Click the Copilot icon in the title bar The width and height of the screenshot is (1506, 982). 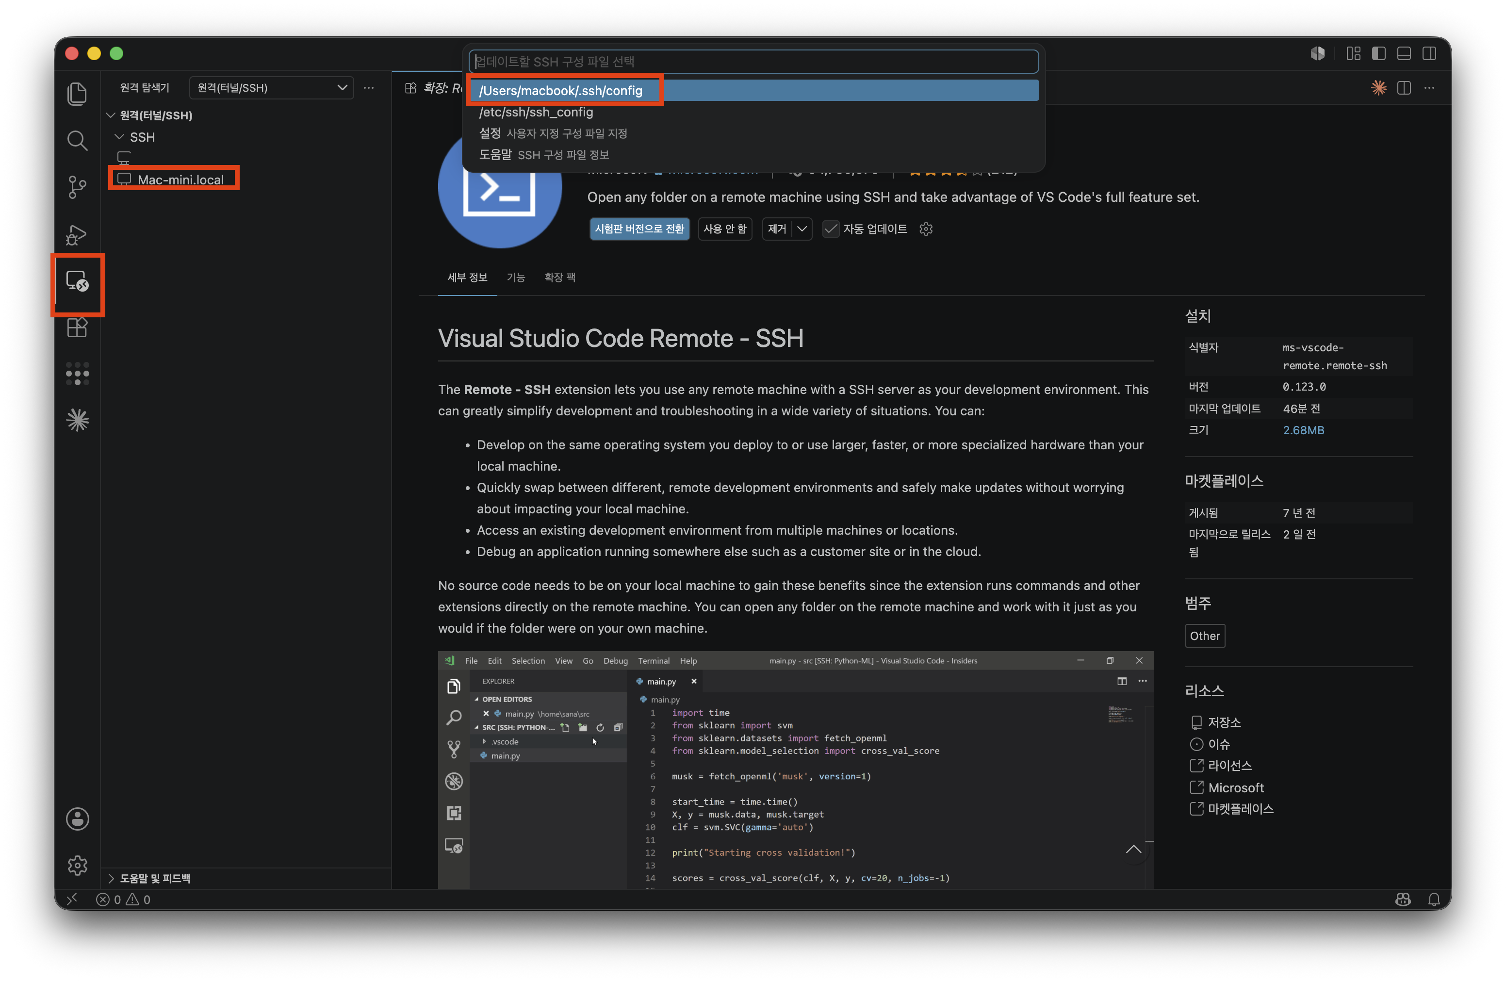[1318, 54]
